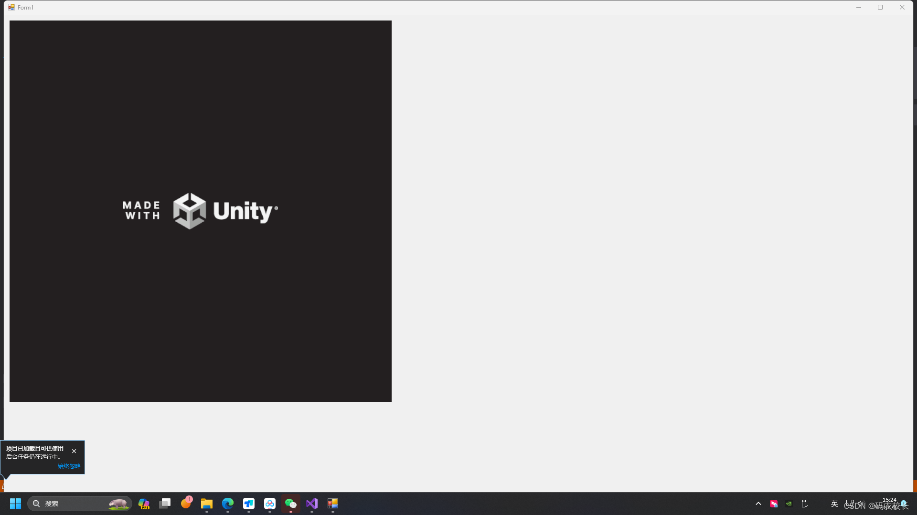
Task: Launch Microsoft Edge from taskbar
Action: [x=228, y=504]
